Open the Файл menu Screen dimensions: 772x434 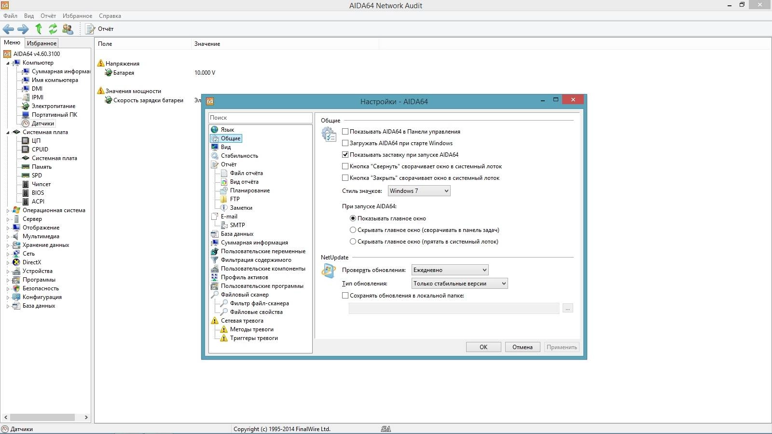tap(10, 16)
